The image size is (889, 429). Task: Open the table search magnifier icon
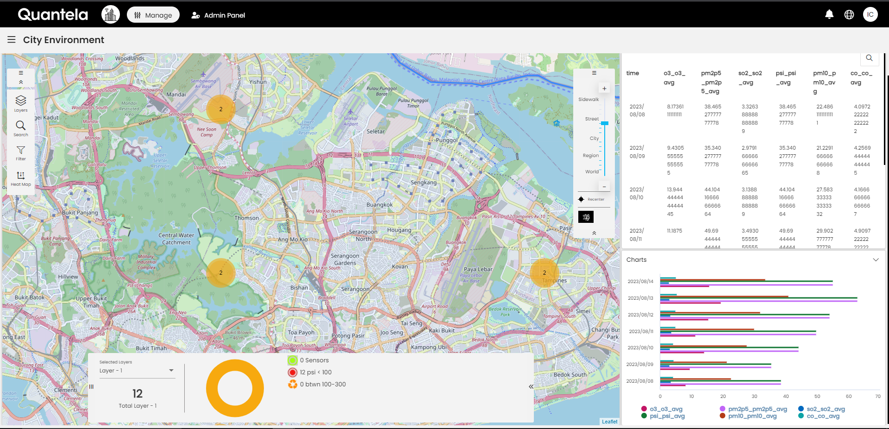tap(869, 58)
